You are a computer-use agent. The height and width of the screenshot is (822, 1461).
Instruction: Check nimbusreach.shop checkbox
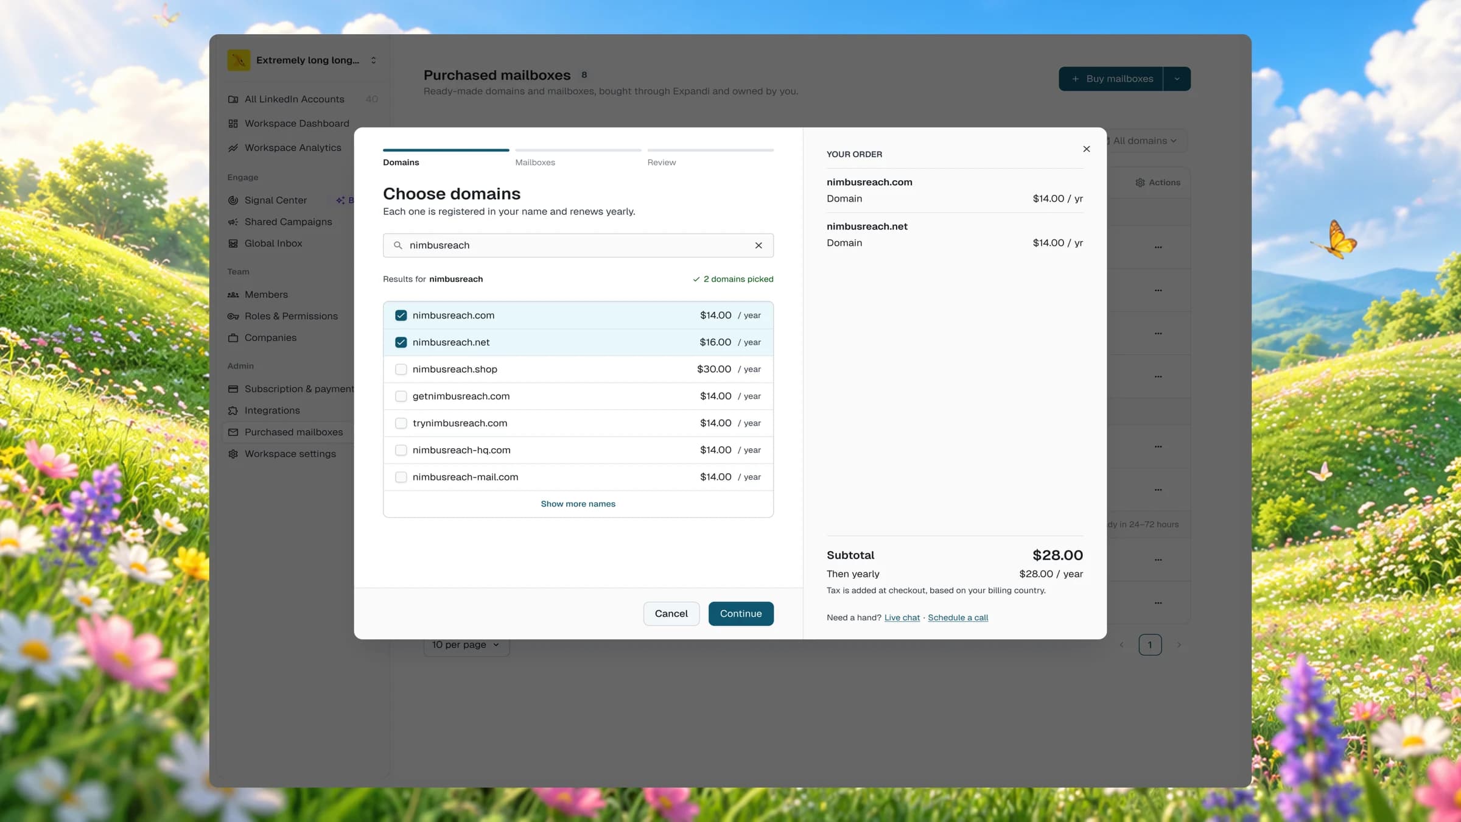(401, 370)
